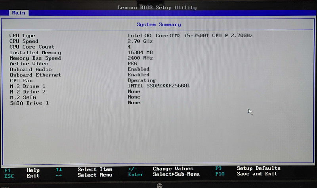Image resolution: width=317 pixels, height=188 pixels.
Task: Click the None value for SATA Drive 1
Action: coord(134,103)
